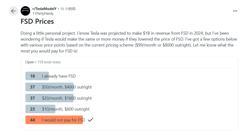244x135 pixels.
Task: Click the 23 vote count number
Action: pos(32,109)
